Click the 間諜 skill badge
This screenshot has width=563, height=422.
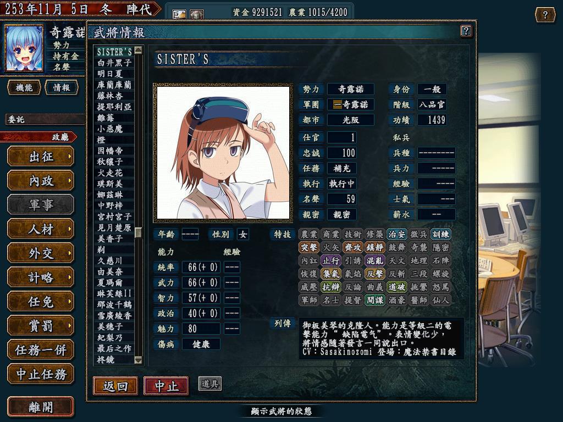click(374, 300)
